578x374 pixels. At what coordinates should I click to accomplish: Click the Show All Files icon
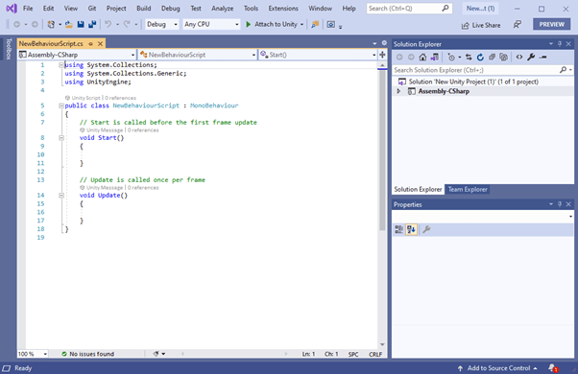(x=503, y=57)
